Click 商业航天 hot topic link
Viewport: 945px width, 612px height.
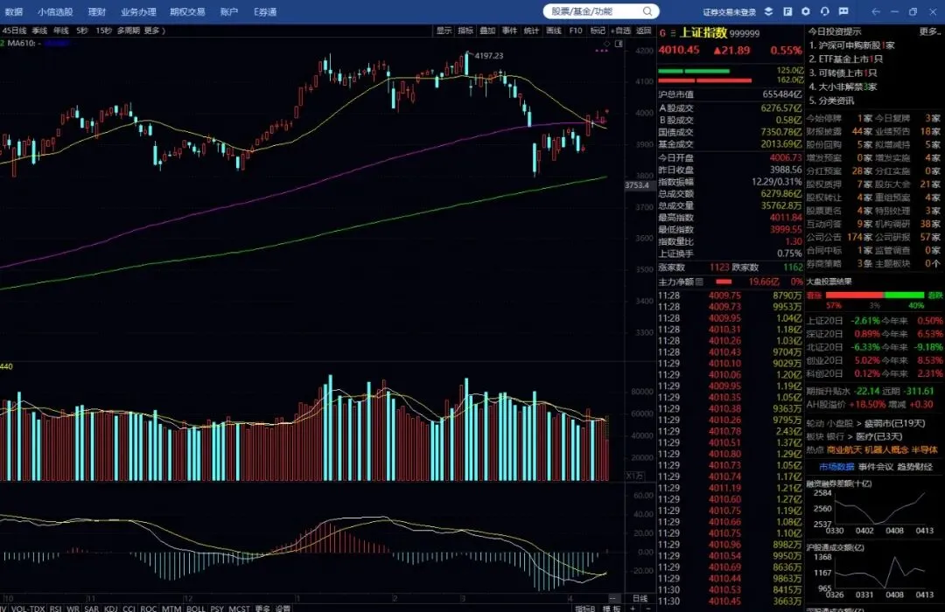click(x=844, y=450)
